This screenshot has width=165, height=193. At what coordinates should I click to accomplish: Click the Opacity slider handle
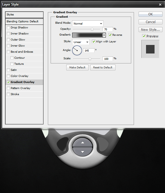(92, 29)
